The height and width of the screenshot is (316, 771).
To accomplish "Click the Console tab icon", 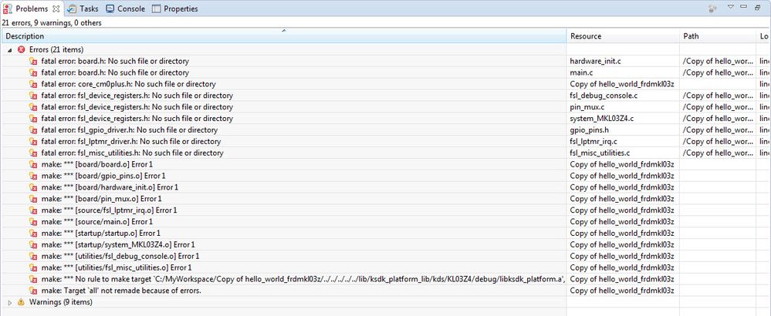I will [x=110, y=8].
